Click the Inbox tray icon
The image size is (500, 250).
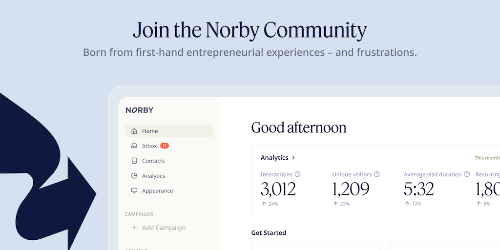tap(134, 146)
